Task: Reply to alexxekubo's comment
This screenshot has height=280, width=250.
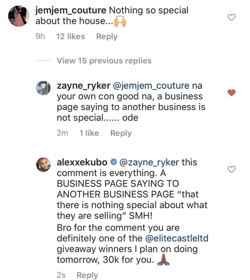Action: coord(87,275)
